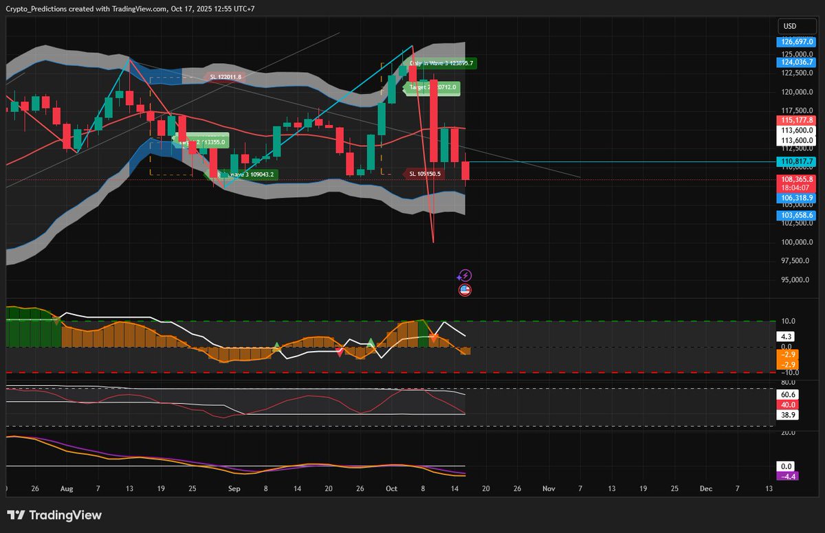Click the purple lightning event icon
The image size is (825, 533).
465,275
